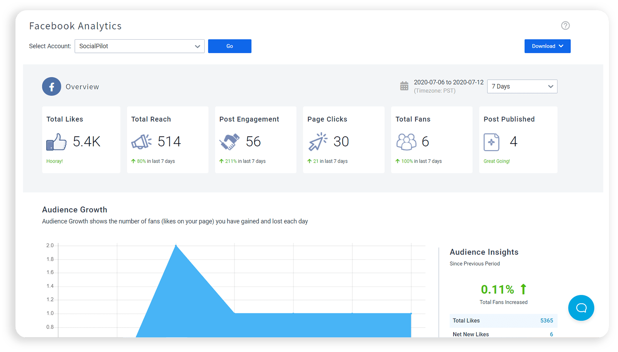
Task: Click the cursor icon under Page Clicks
Action: pyautogui.click(x=317, y=142)
